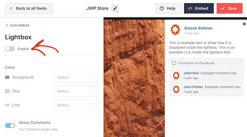Open Smash Balloon profile link
The image size is (247, 137).
click(x=198, y=28)
